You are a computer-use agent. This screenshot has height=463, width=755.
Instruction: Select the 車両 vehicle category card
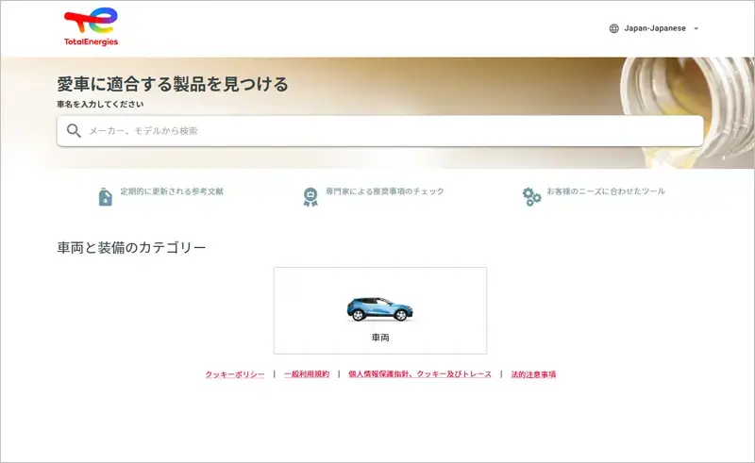(x=380, y=310)
